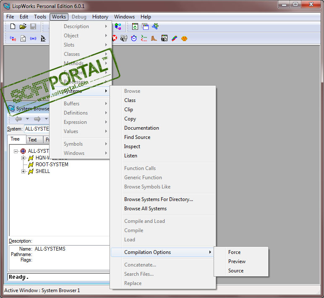The width and height of the screenshot is (324, 298).
Task: Click the green refresh window toolbar icon
Action: [135, 26]
